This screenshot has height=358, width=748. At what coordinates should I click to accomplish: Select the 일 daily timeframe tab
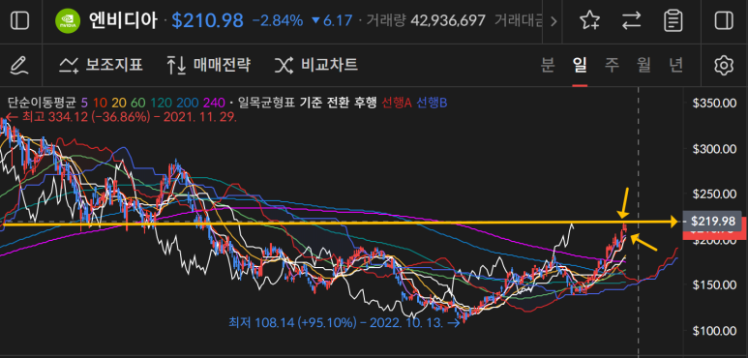click(x=580, y=65)
